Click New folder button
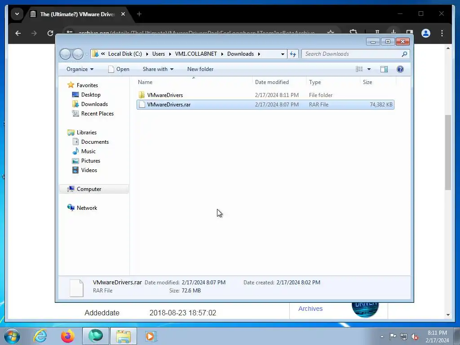Screen dimensions: 460x345 200,69
